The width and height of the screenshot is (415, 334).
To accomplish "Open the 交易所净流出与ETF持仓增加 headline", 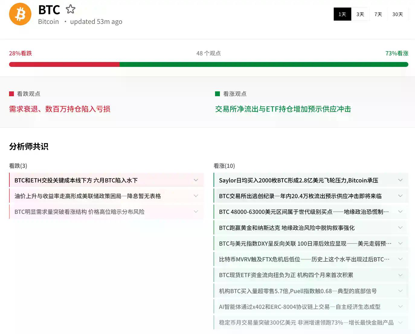I will 282,109.
